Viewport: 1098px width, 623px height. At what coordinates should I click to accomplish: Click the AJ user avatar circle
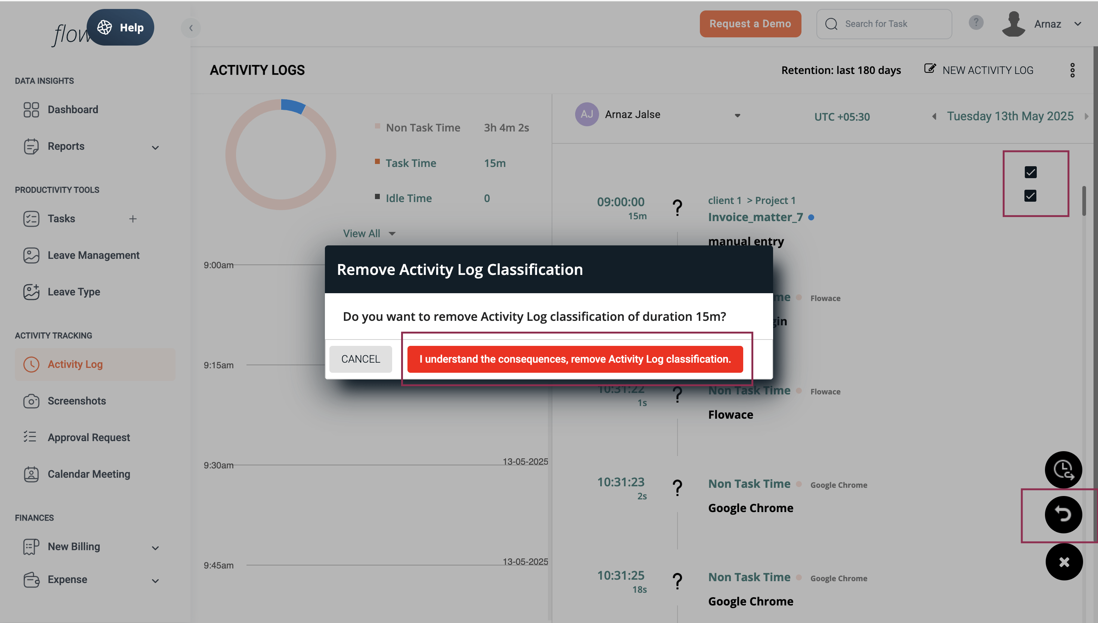[x=586, y=114]
